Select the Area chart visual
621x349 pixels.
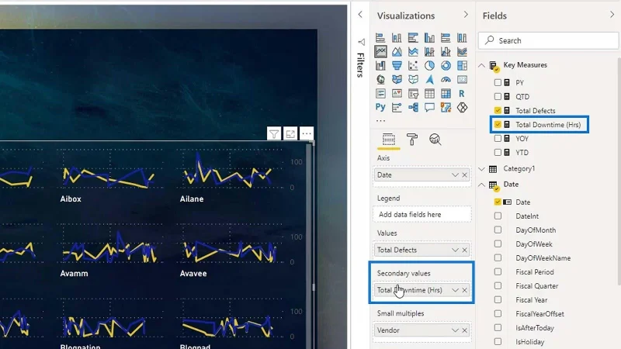coord(397,51)
